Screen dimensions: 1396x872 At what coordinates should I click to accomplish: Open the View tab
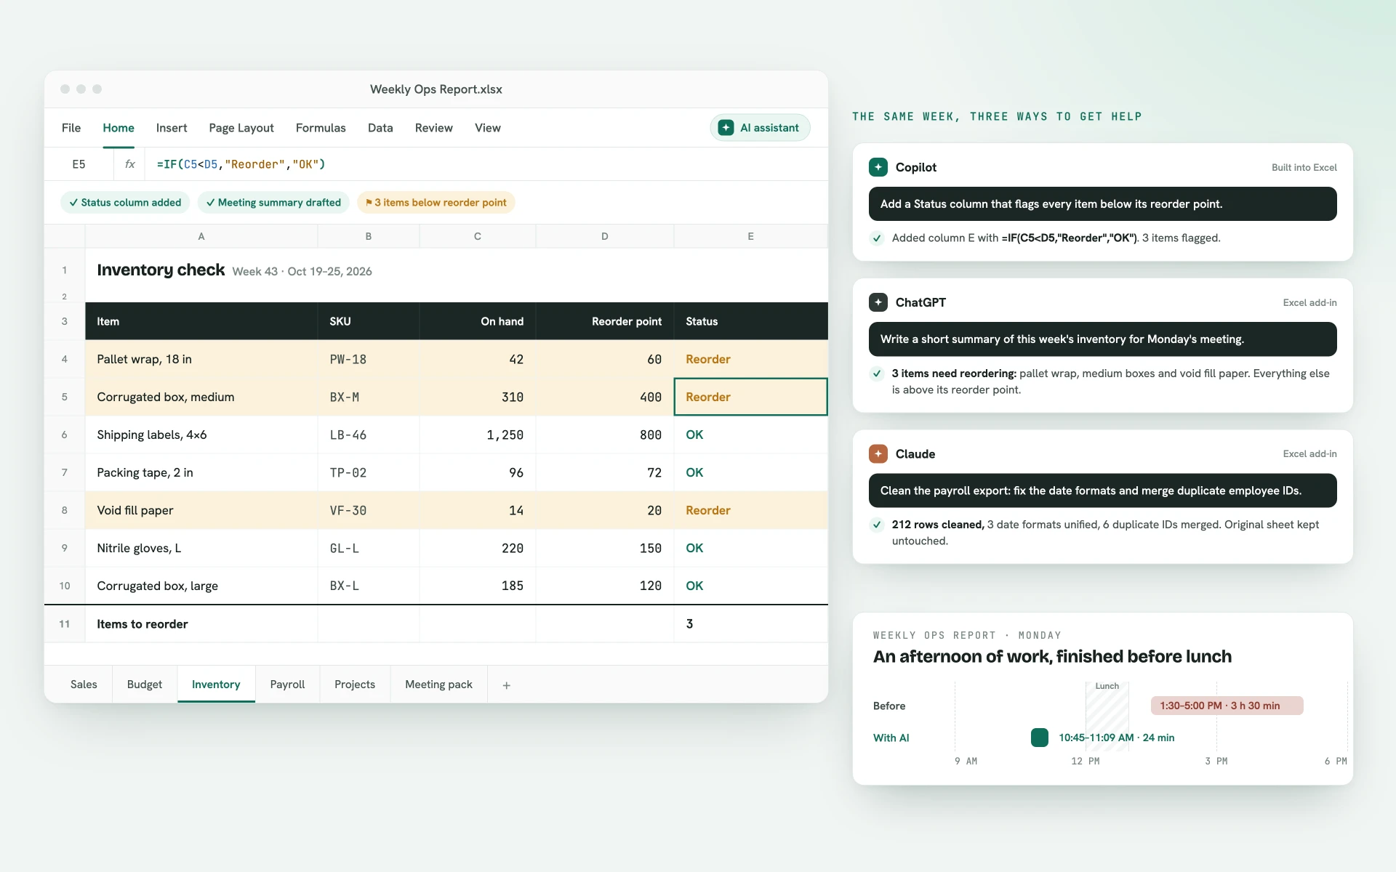(488, 128)
